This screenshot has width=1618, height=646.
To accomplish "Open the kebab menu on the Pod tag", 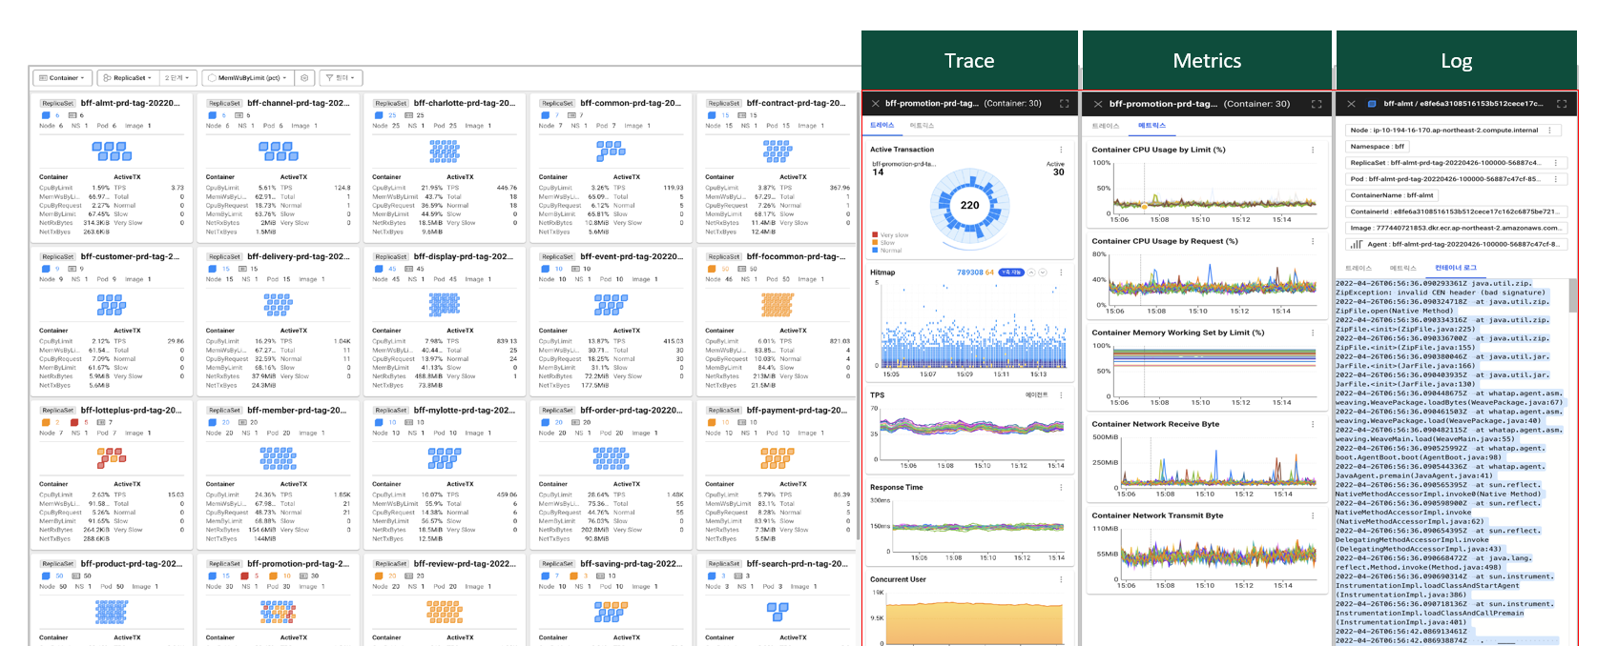I will tap(1555, 179).
